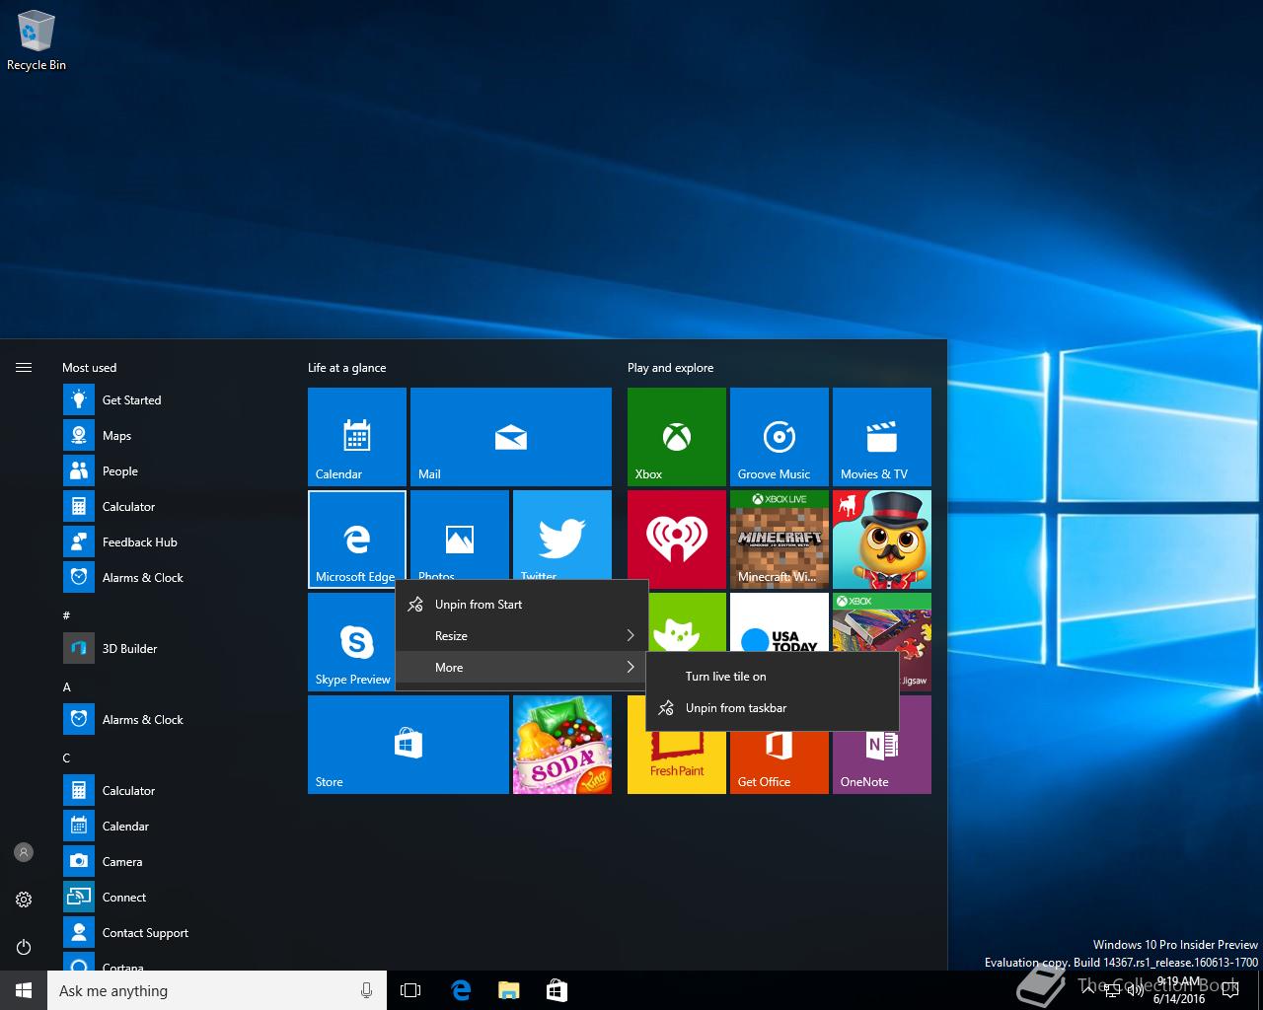Viewport: 1263px width, 1010px height.
Task: Open the Get Office tile
Action: pos(780,761)
